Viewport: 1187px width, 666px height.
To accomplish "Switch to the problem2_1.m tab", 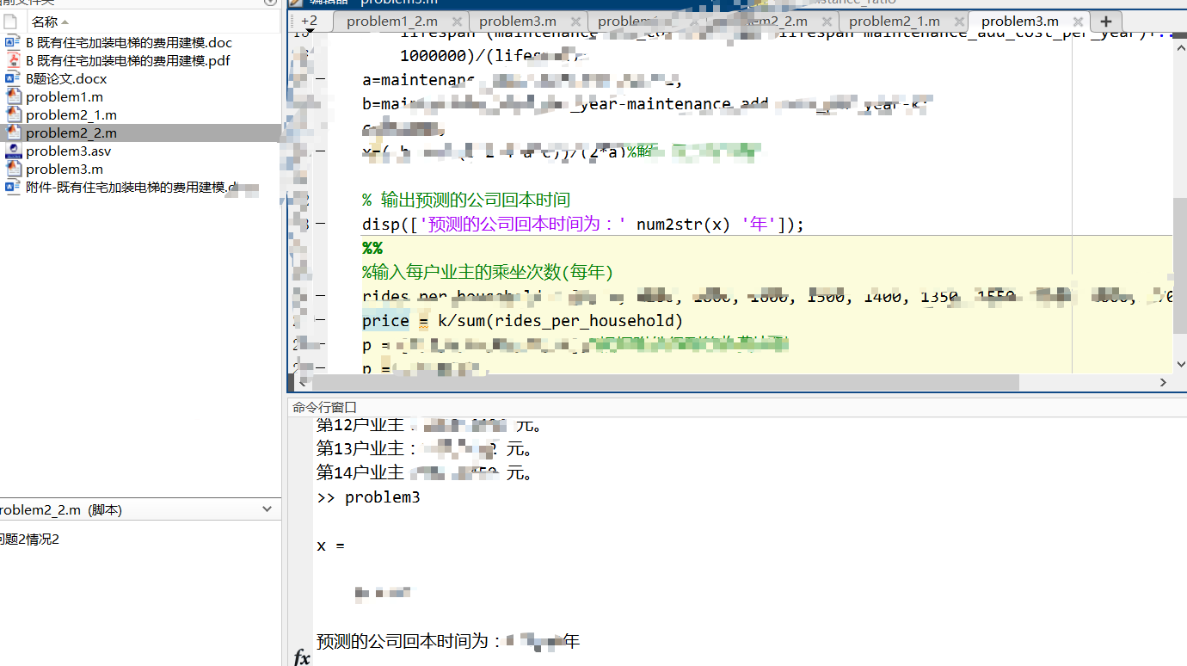I will (x=895, y=22).
